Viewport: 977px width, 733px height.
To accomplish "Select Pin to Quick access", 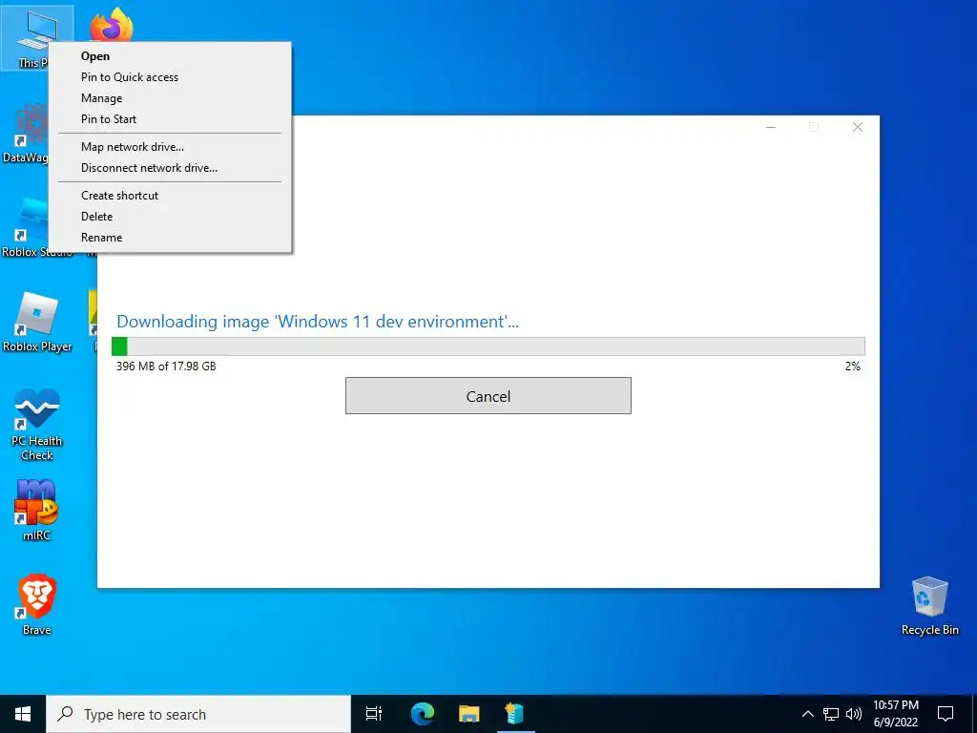I will click(x=170, y=77).
